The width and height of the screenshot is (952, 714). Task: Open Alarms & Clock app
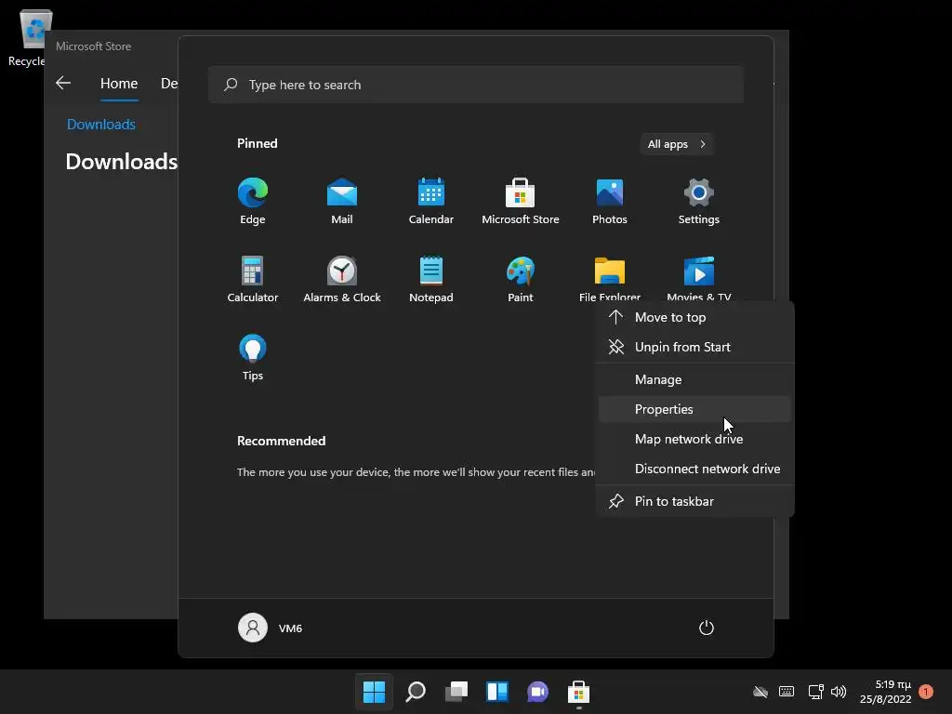coord(342,279)
